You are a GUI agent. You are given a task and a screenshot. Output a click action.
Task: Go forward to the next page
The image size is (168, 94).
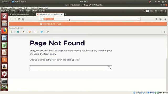pos(15,19)
